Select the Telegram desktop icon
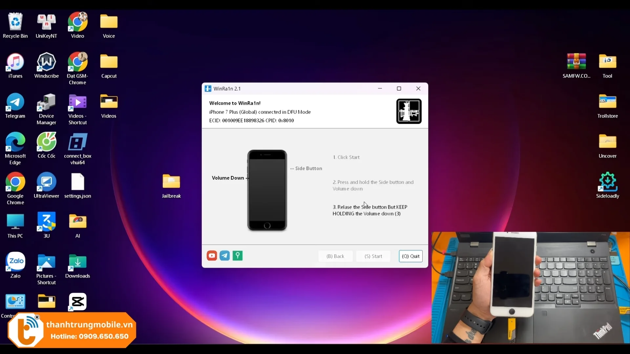 click(15, 106)
